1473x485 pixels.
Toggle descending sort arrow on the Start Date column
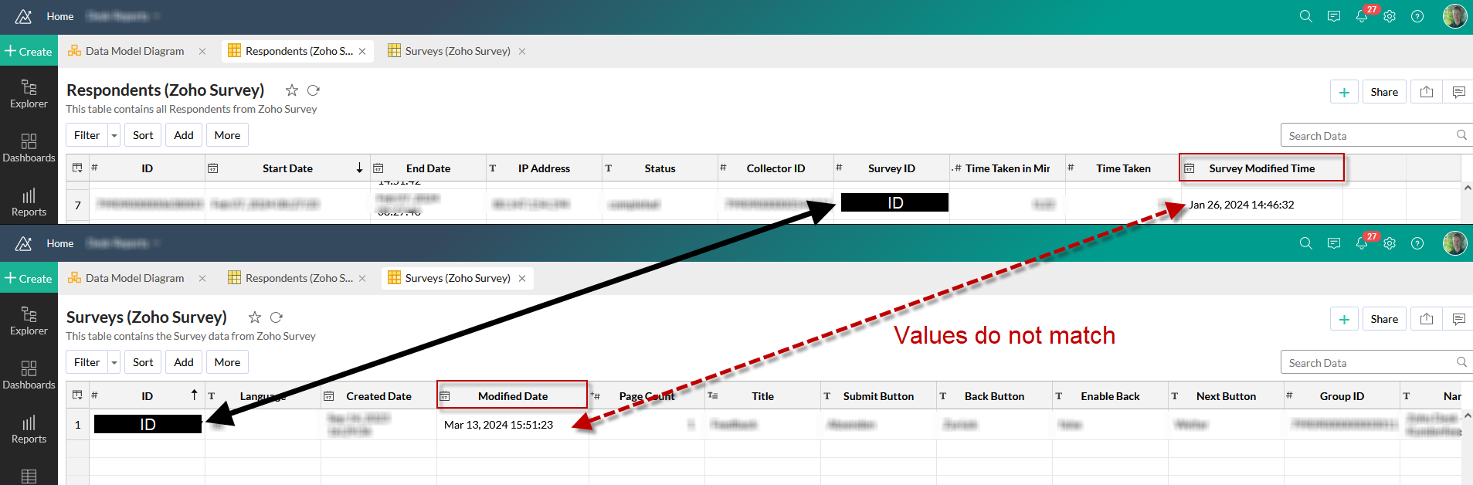[359, 168]
